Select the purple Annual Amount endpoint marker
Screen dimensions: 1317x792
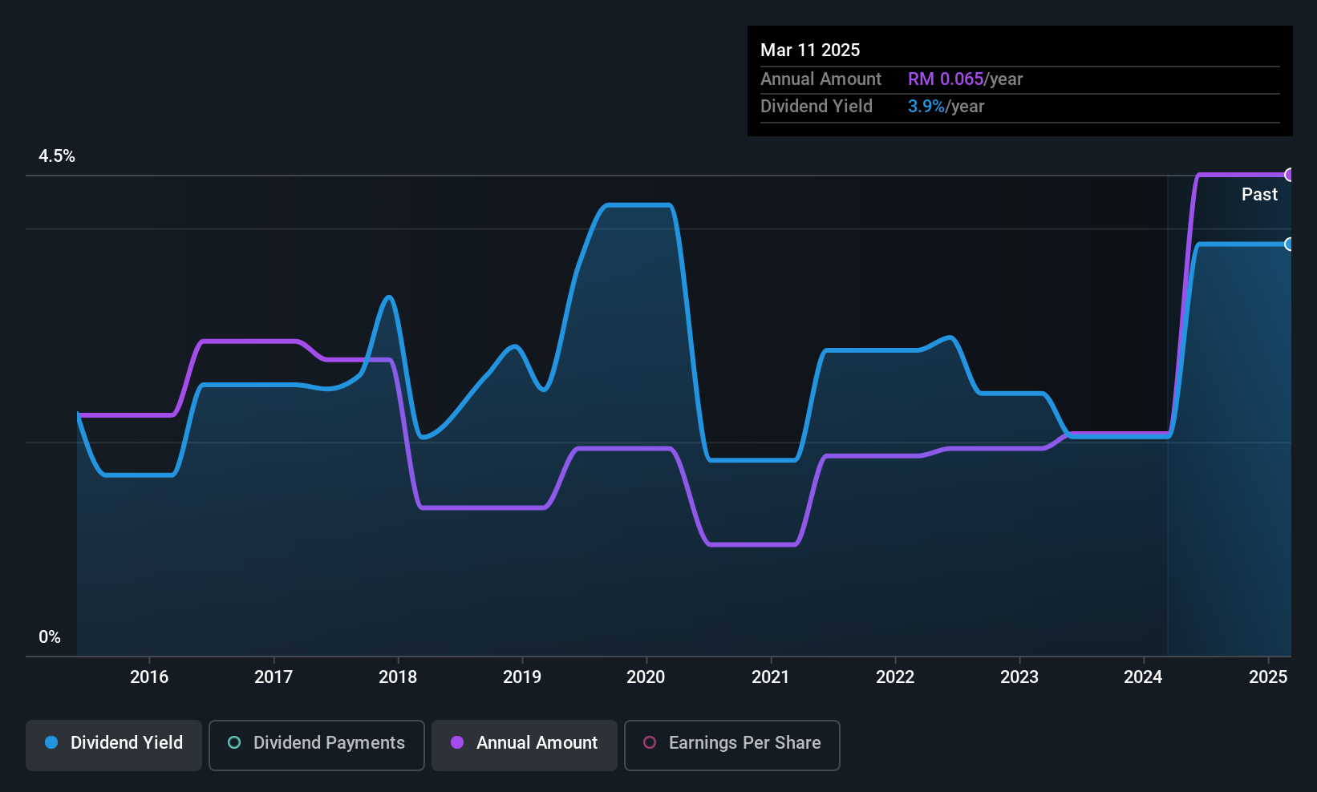tap(1289, 175)
